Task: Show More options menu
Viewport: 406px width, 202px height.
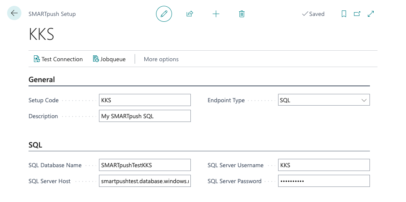Action: tap(161, 59)
